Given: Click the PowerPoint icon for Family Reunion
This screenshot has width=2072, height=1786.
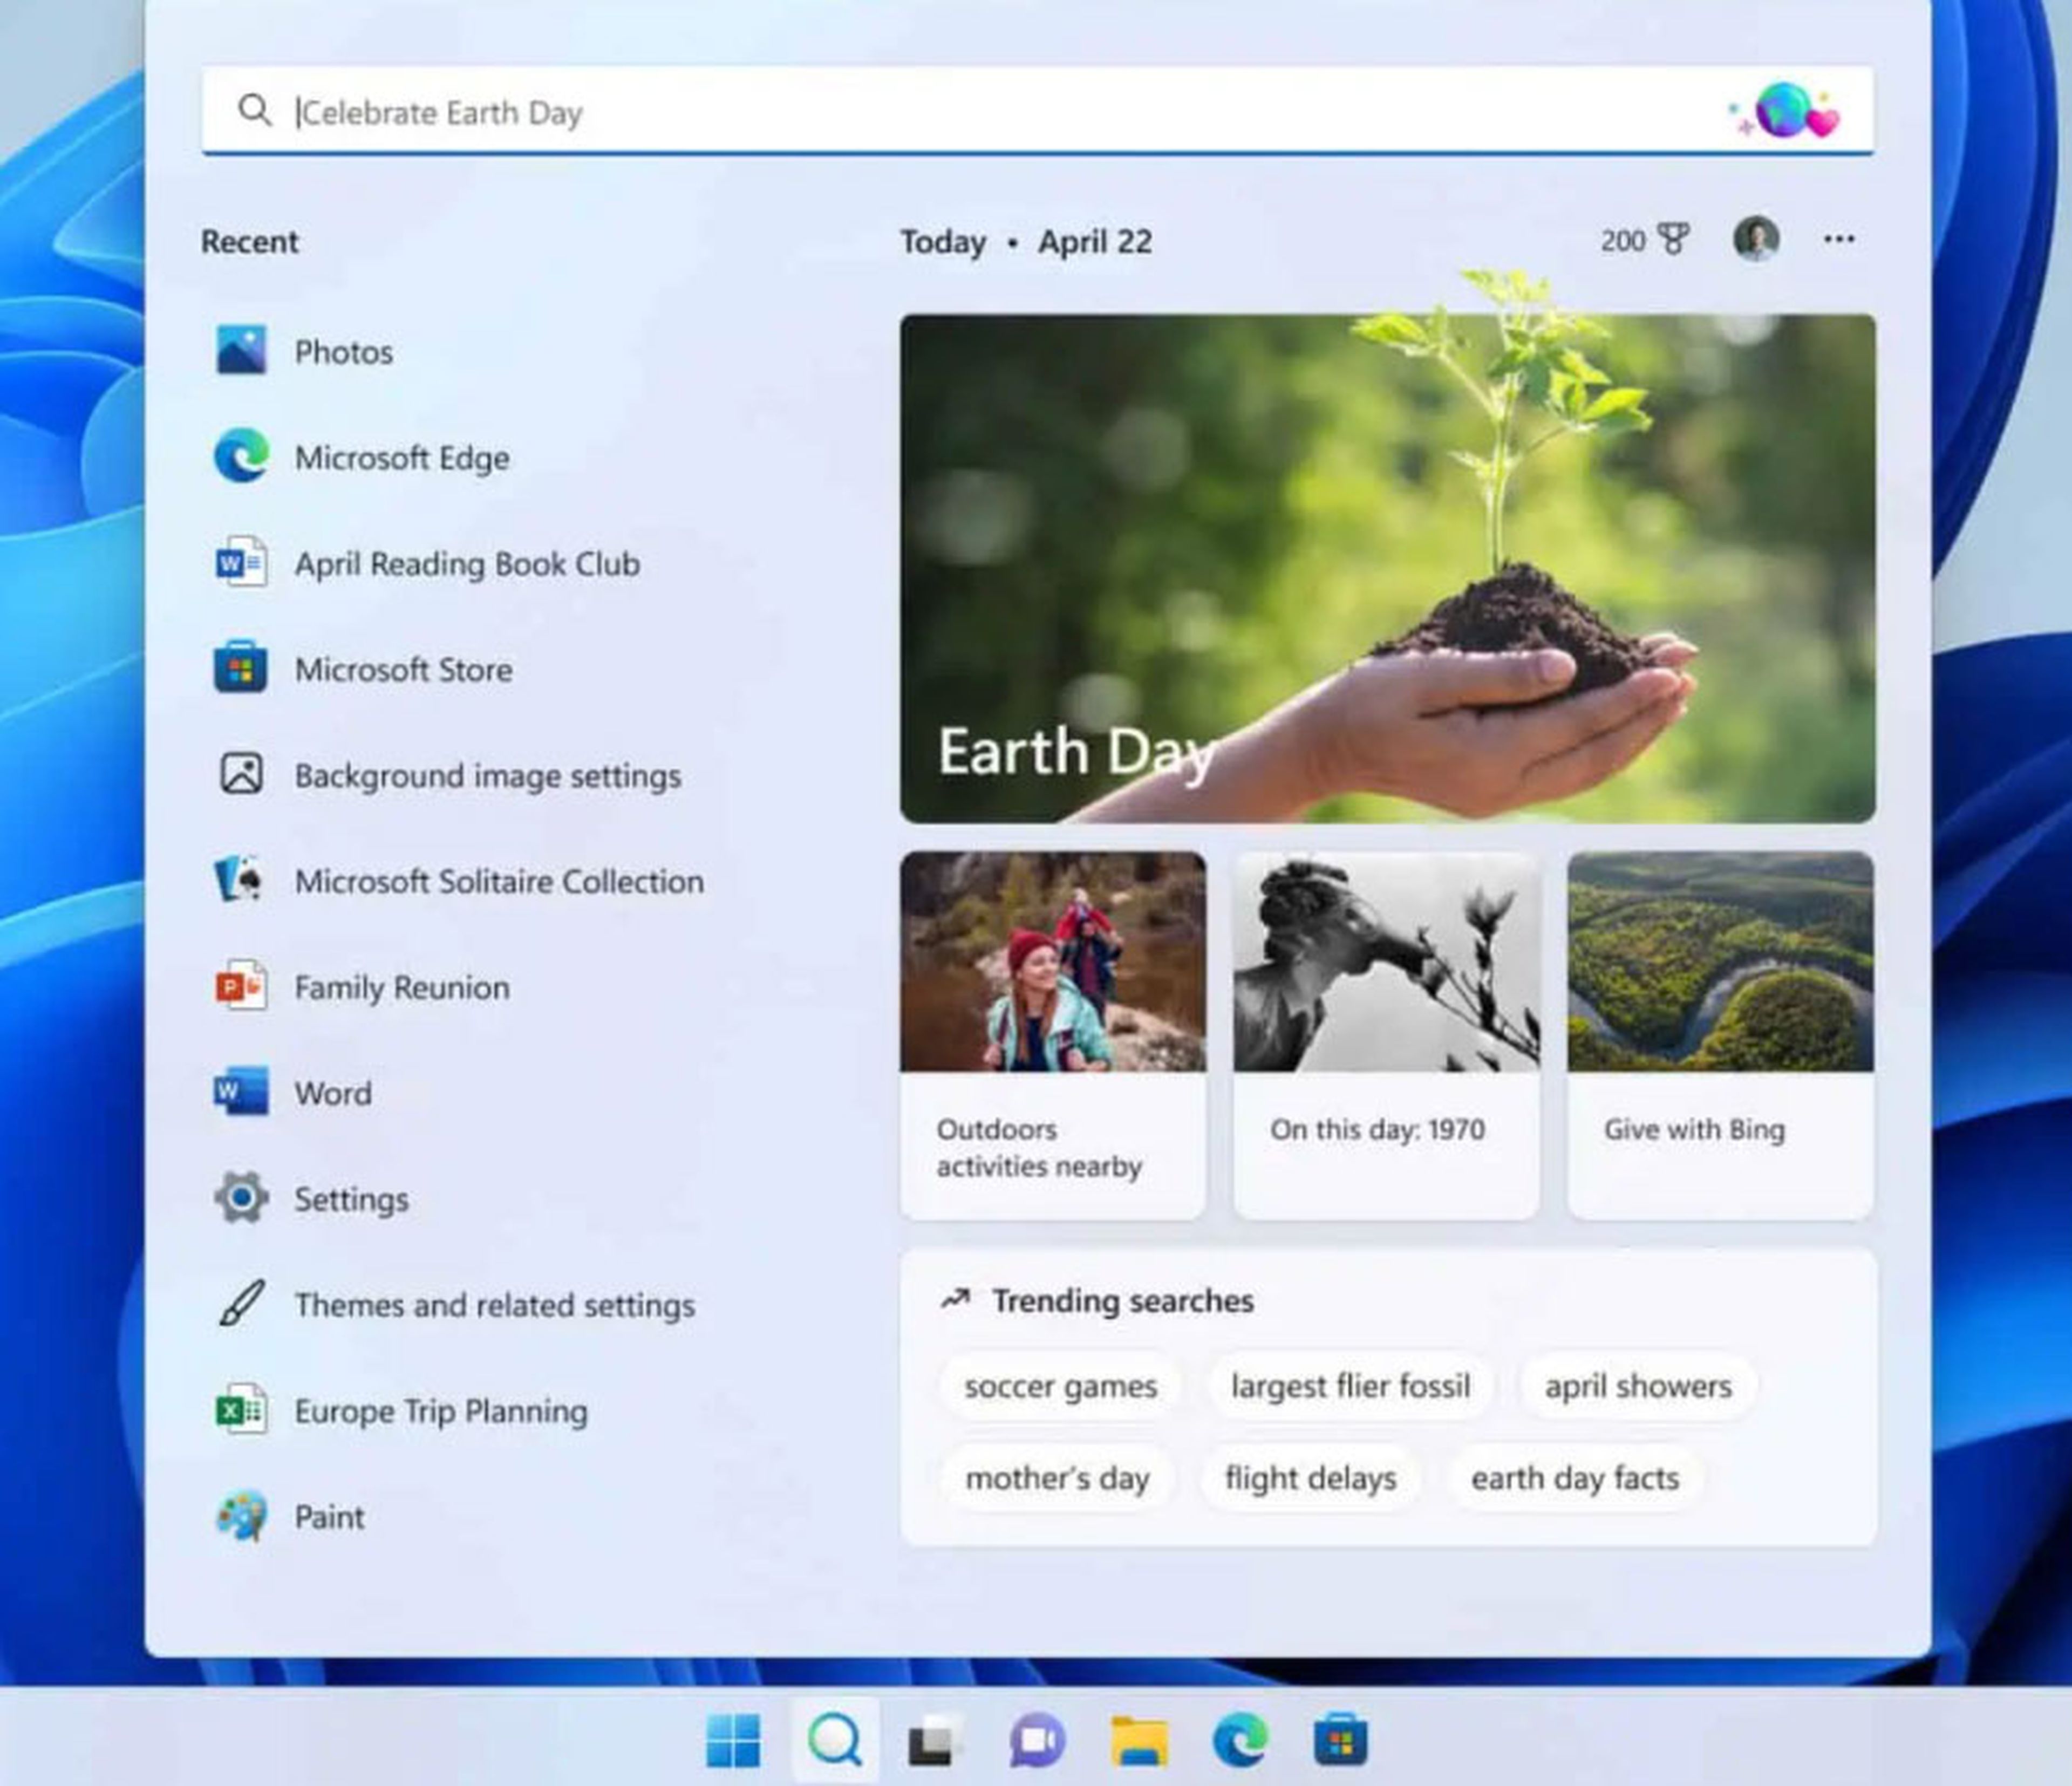Looking at the screenshot, I should 241,986.
